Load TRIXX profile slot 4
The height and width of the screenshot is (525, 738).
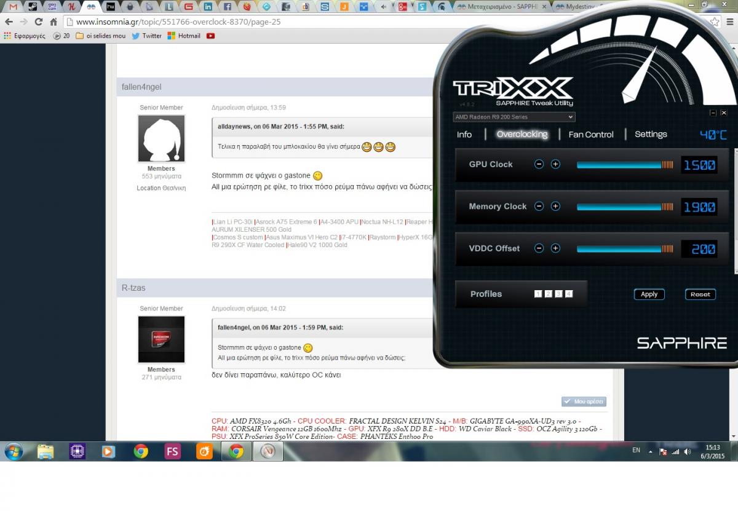click(x=569, y=294)
